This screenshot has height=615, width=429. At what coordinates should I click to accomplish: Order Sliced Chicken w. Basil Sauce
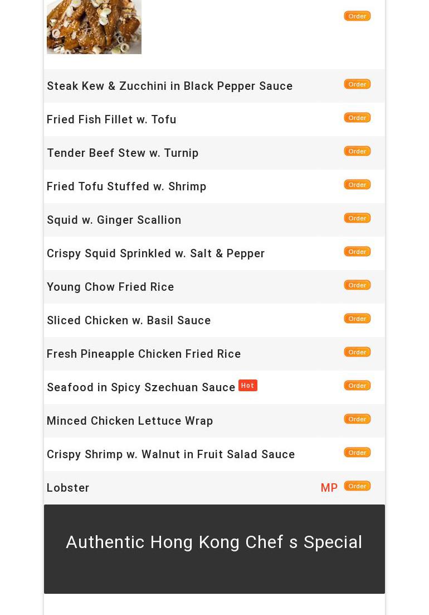click(357, 319)
